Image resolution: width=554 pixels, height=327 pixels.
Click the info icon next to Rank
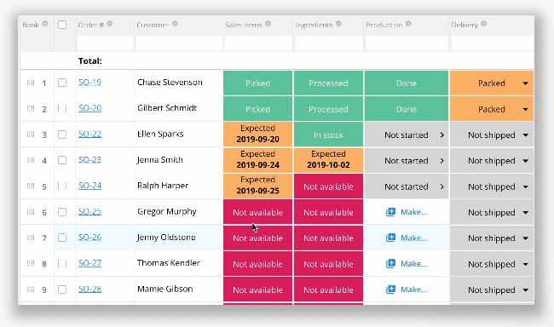click(x=45, y=24)
